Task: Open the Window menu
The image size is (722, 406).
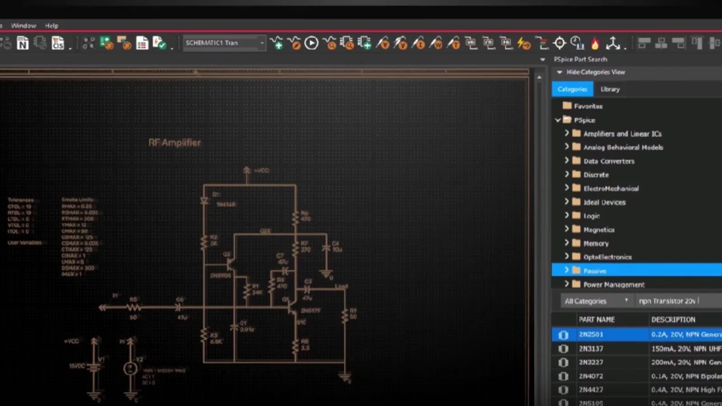Action: pos(23,26)
